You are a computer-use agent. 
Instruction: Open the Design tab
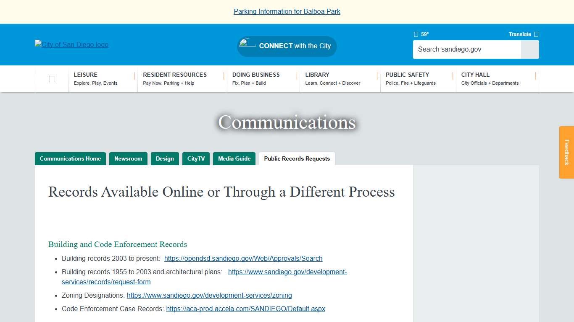(165, 158)
